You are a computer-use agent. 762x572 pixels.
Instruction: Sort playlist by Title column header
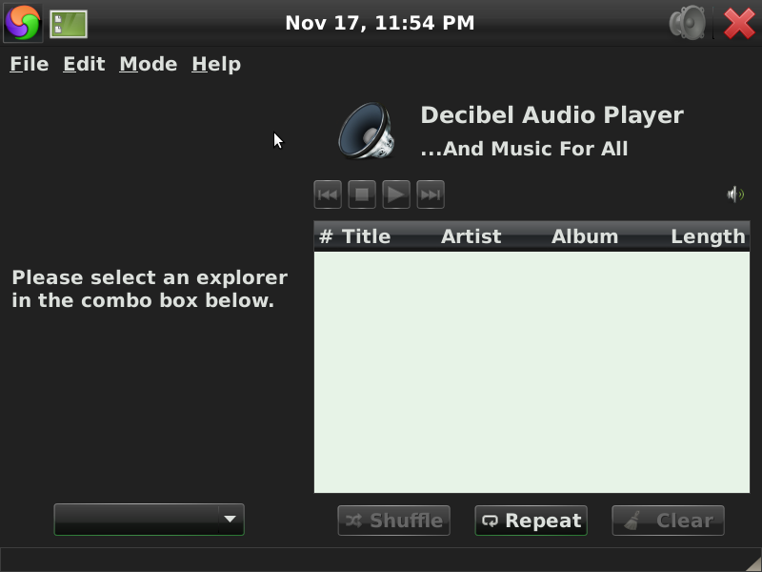click(x=366, y=236)
